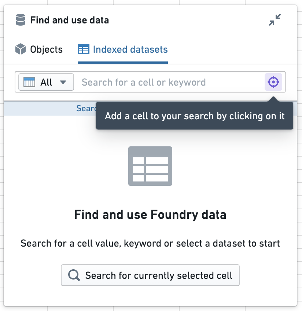Screen dimensions: 302x311
Task: Open the All dataset filter dropdown
Action: [46, 82]
